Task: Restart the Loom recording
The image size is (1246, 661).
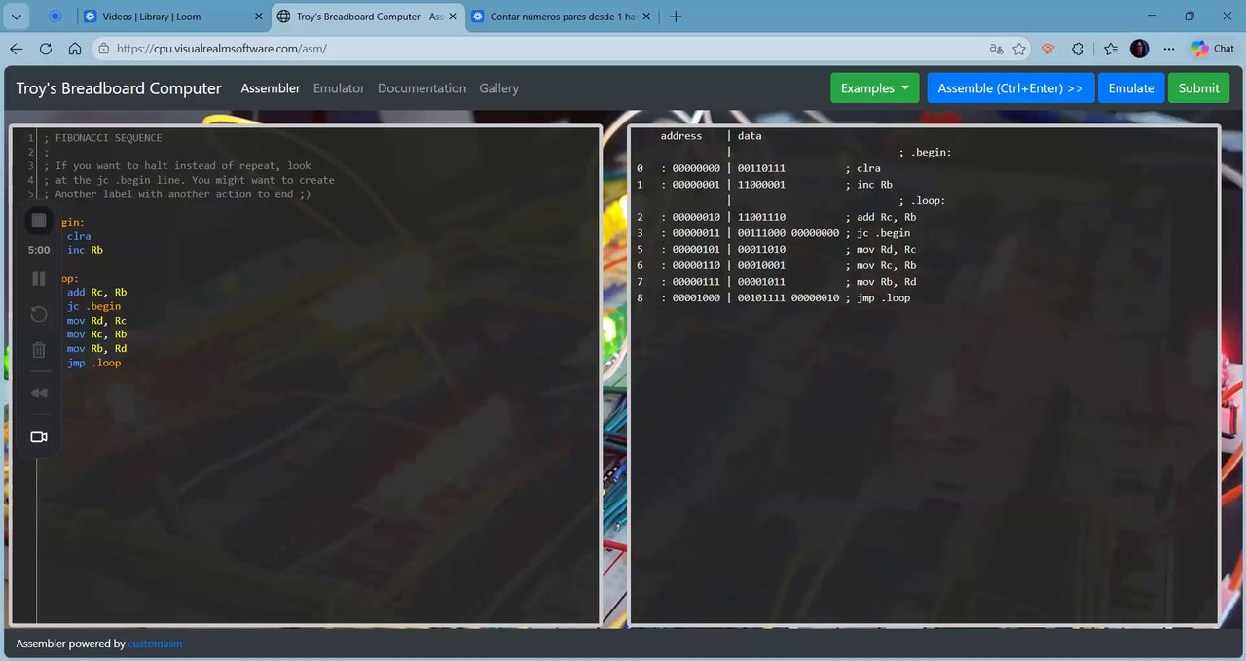Action: 39,314
